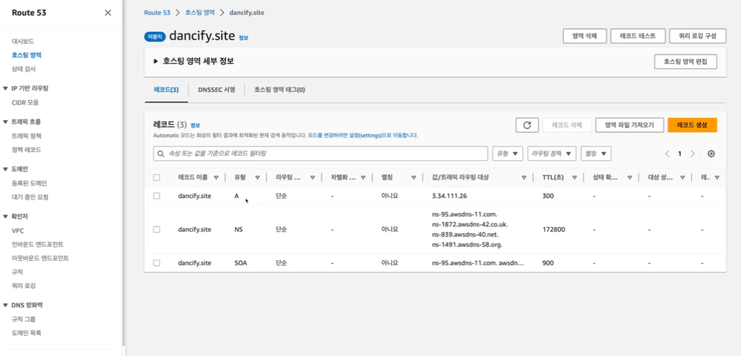Focus the record filter search field
This screenshot has width=741, height=356.
click(321, 154)
